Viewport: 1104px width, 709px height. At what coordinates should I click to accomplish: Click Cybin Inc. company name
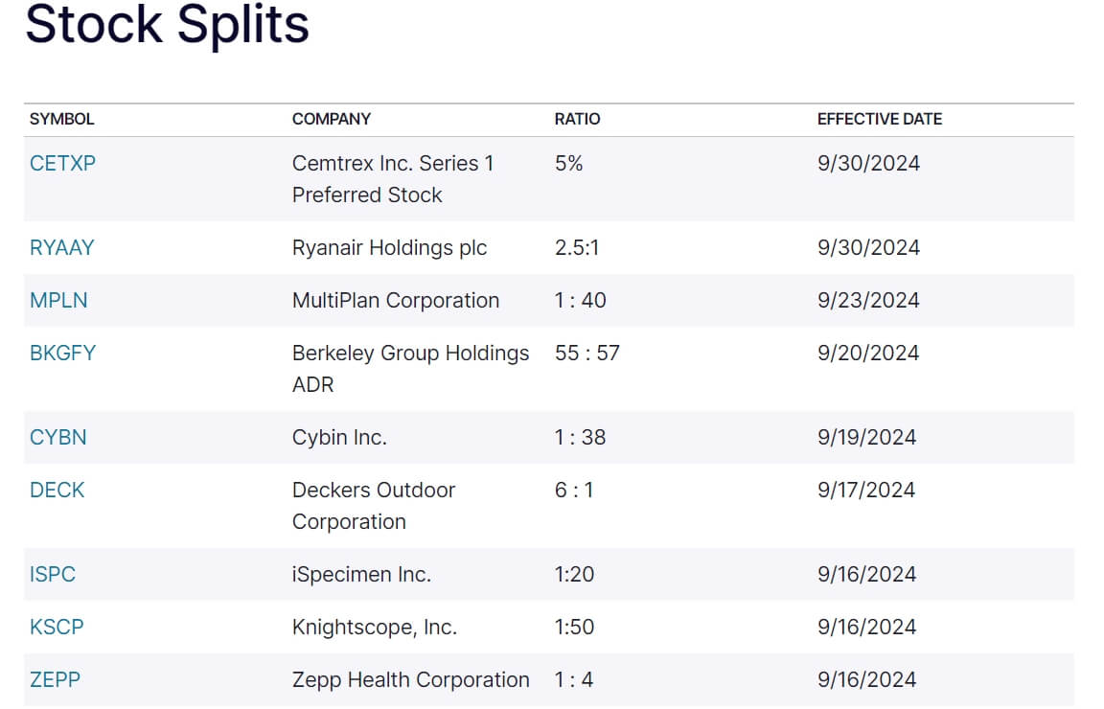pos(339,437)
